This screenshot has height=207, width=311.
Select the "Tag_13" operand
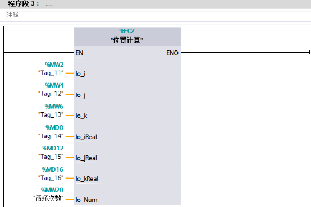point(51,115)
